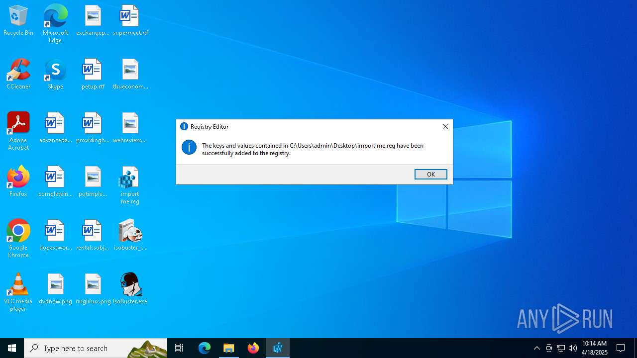Select the Firefox desktop shortcut
The height and width of the screenshot is (358, 637).
tap(18, 182)
